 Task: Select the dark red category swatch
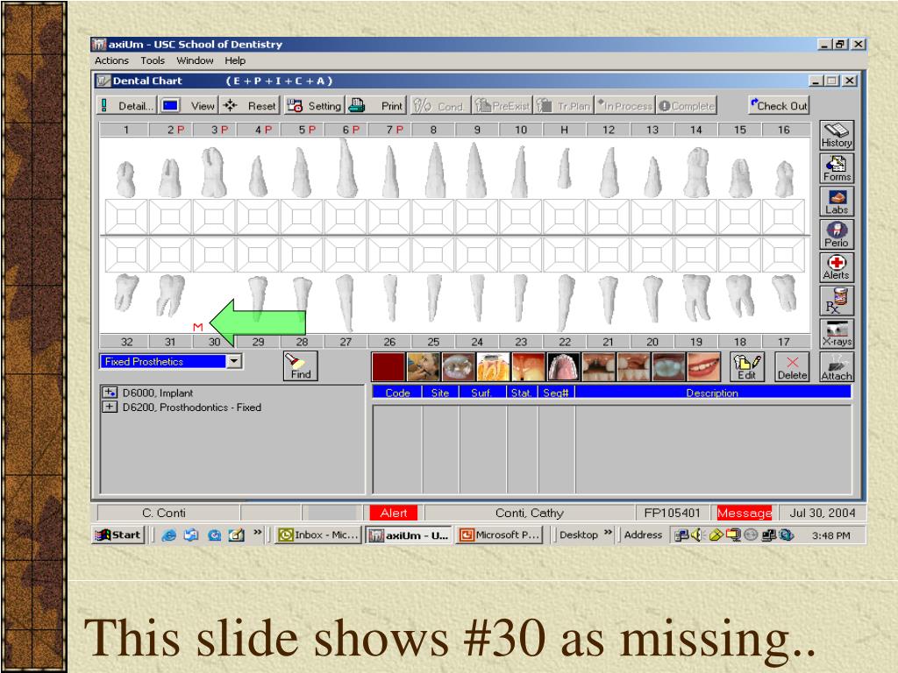[388, 367]
